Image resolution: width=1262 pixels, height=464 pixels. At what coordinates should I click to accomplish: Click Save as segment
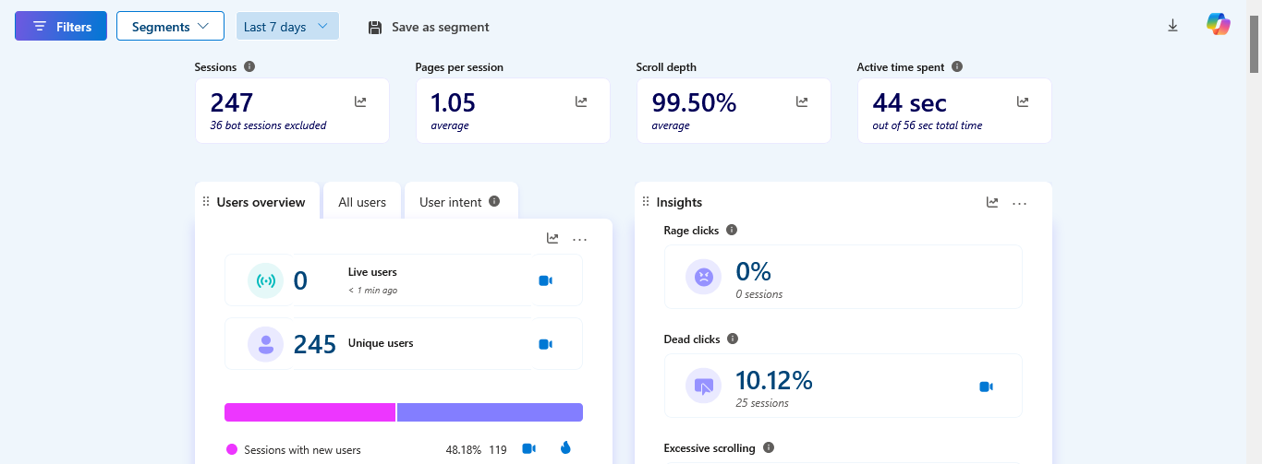[429, 27]
